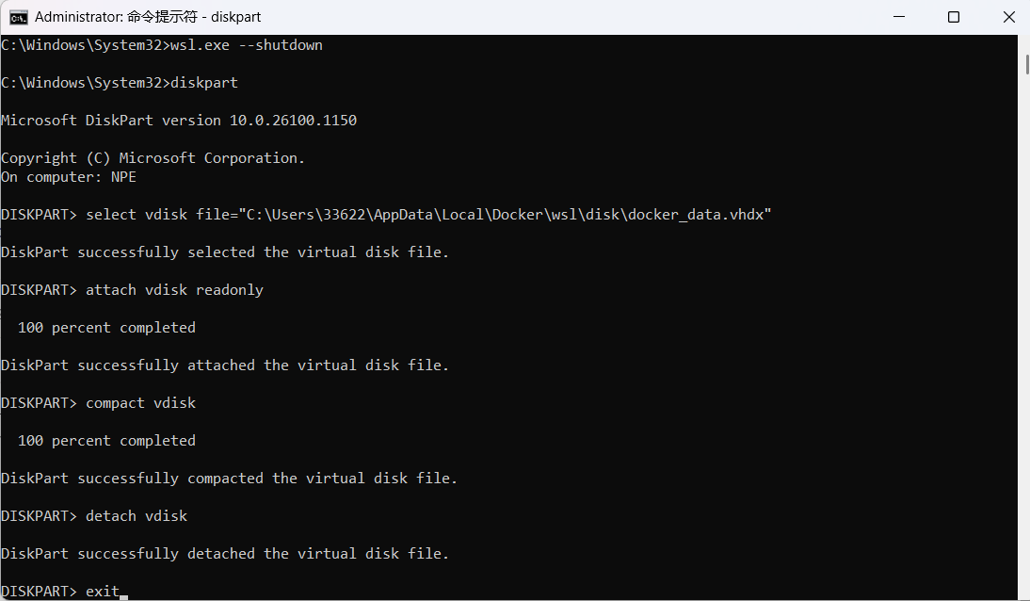Click the 'compact vdisk' command line
The height and width of the screenshot is (601, 1030).
point(99,403)
